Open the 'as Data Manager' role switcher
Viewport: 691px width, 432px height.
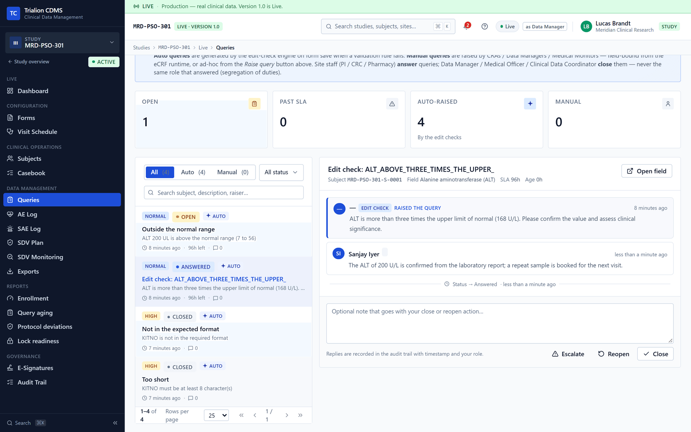click(x=545, y=26)
